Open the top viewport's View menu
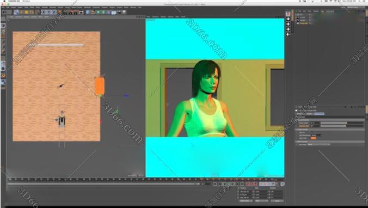Viewport: 368px width, 208px height. [12, 17]
